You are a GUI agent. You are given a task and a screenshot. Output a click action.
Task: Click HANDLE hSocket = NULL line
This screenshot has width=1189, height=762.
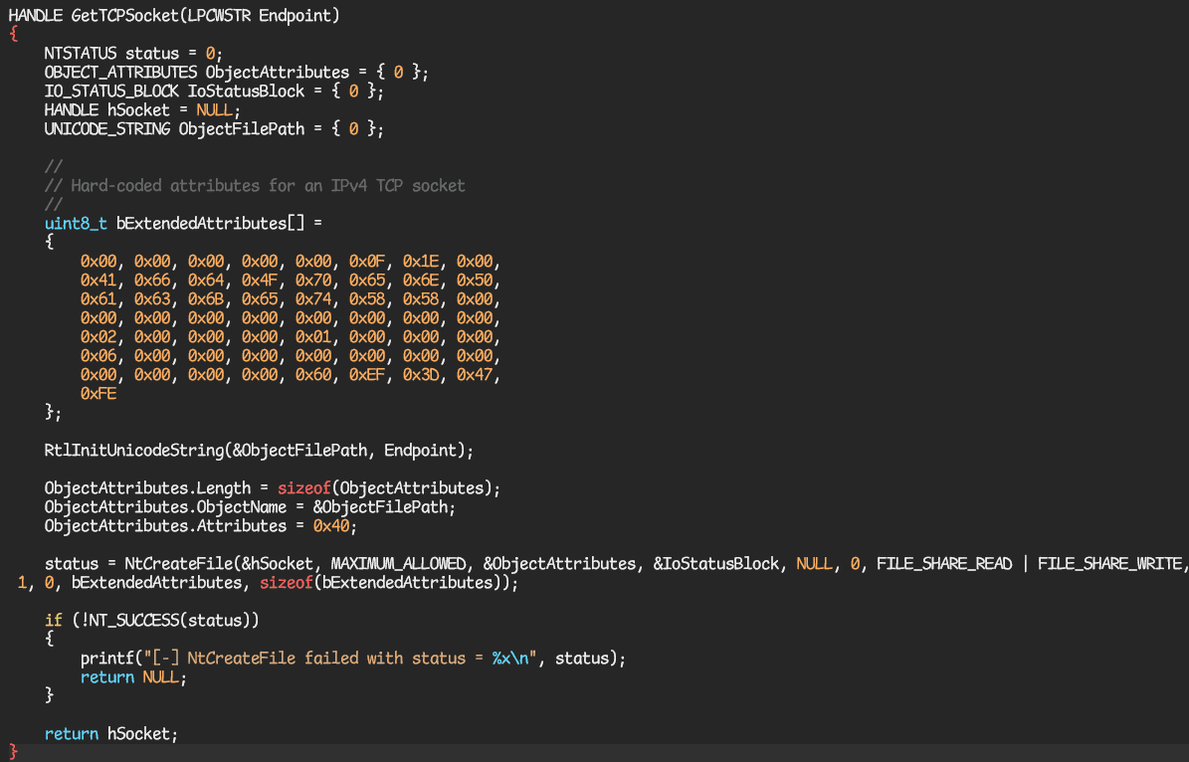pyautogui.click(x=142, y=110)
